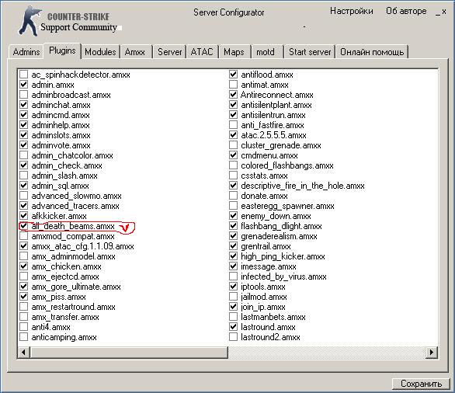Check the anticamping.amxx plugin box

click(x=23, y=337)
